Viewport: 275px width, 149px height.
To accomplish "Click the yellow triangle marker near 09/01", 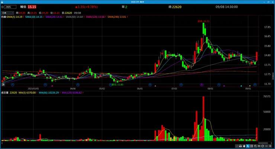I will coord(250,86).
